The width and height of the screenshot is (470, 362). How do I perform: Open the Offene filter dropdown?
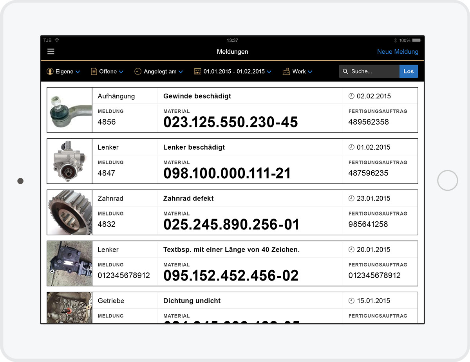click(x=120, y=72)
